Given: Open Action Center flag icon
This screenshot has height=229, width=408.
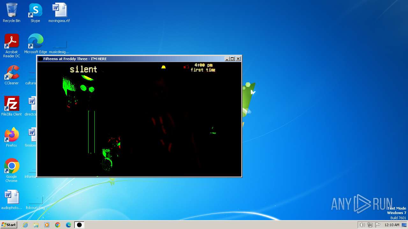Looking at the screenshot, I should coord(378,225).
